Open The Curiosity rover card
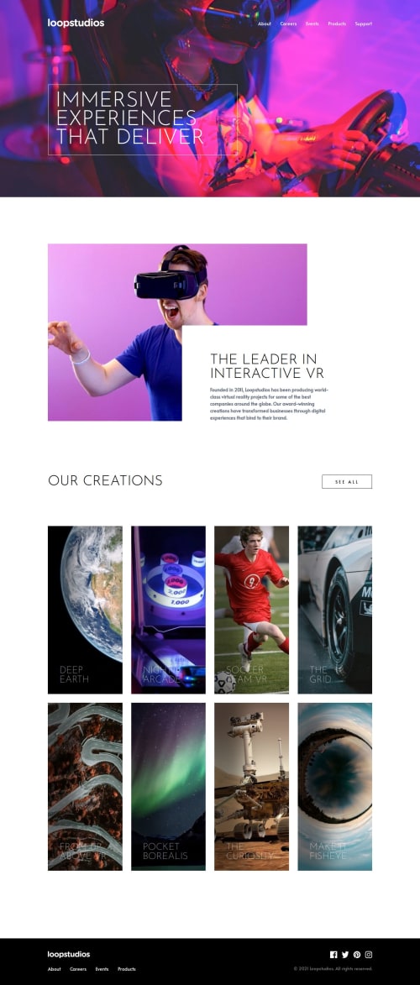Image resolution: width=420 pixels, height=985 pixels. (251, 787)
